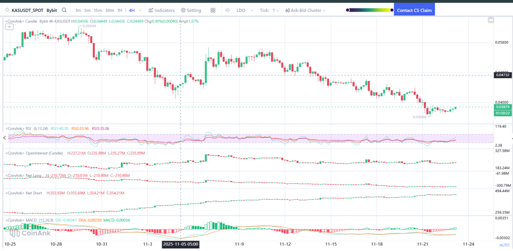This screenshot has height=251, width=513.
Task: Expand the right side panel arrow
Action: coord(511,138)
